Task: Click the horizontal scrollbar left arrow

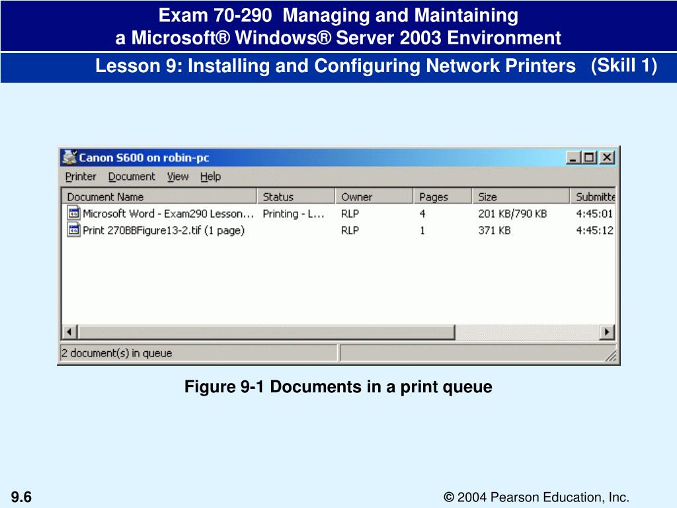Action: coord(69,332)
